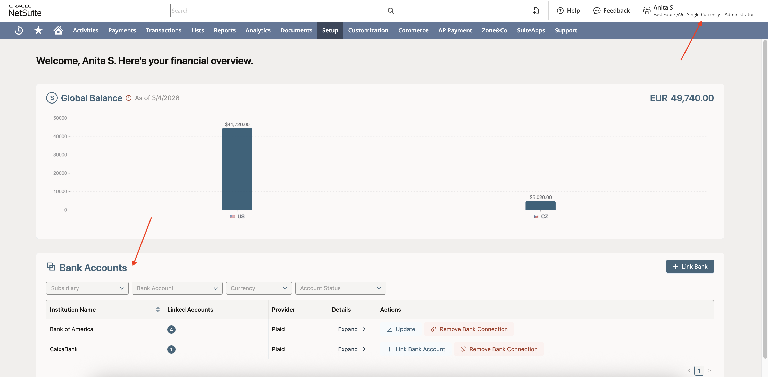
Task: Click the CZ balance bar in chart
Action: pos(540,205)
